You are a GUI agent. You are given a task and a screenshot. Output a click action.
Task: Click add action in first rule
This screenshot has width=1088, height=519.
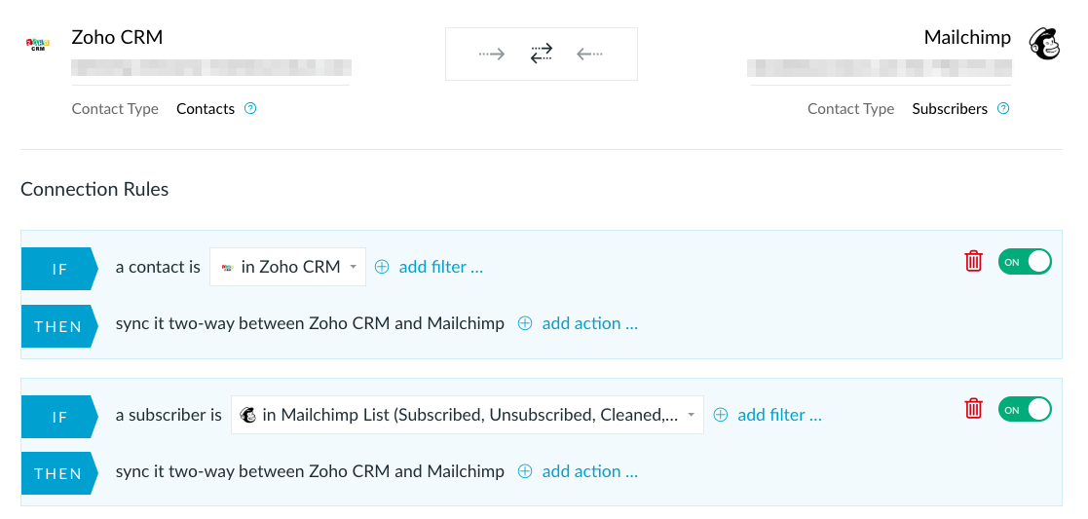click(578, 323)
